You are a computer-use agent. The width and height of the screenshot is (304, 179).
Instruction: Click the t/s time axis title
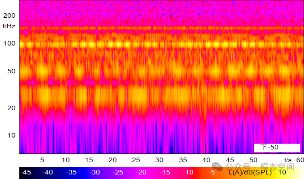pos(288,160)
